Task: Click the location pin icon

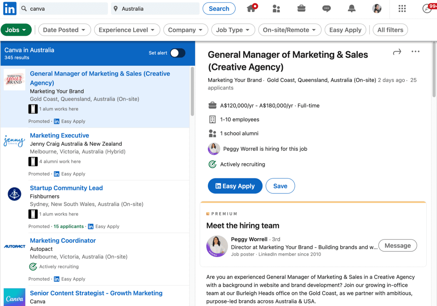Action: point(116,9)
